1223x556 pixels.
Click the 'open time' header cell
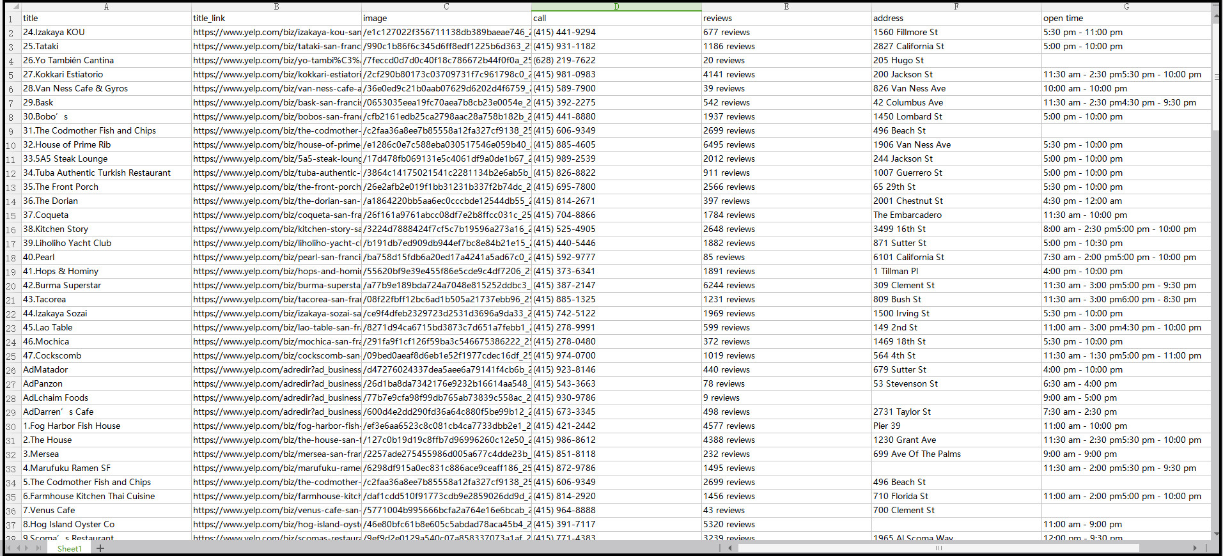[x=1126, y=19]
